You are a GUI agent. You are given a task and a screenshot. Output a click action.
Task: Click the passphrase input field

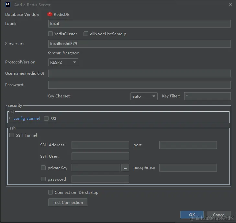(188, 168)
